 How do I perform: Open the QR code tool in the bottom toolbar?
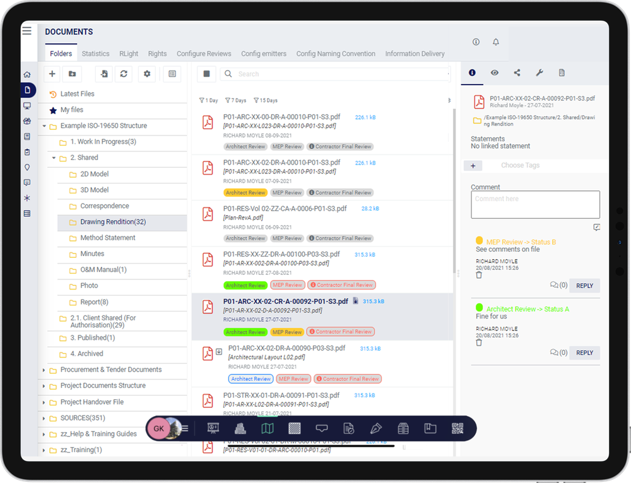tap(457, 428)
